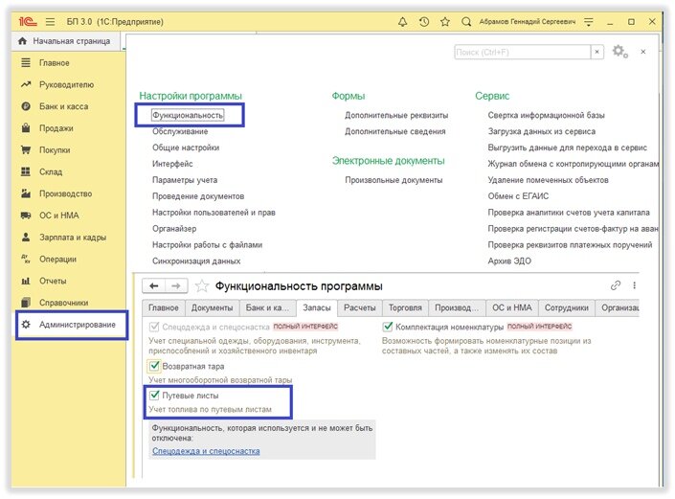Open the three-dot more menu
The width and height of the screenshot is (675, 499).
(x=634, y=285)
